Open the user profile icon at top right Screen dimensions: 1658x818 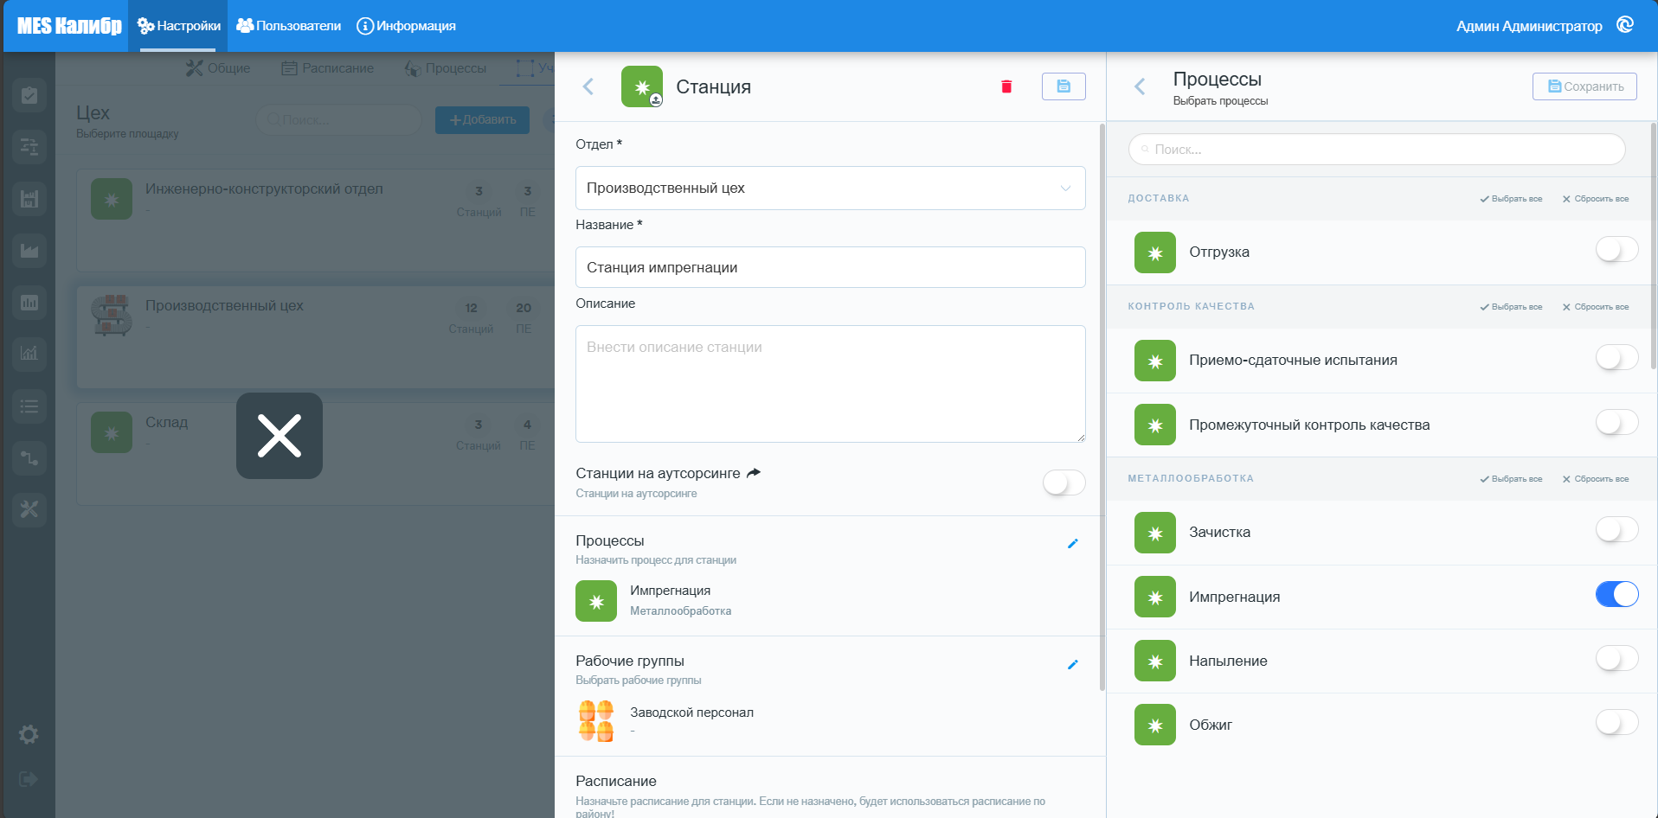tap(1625, 25)
